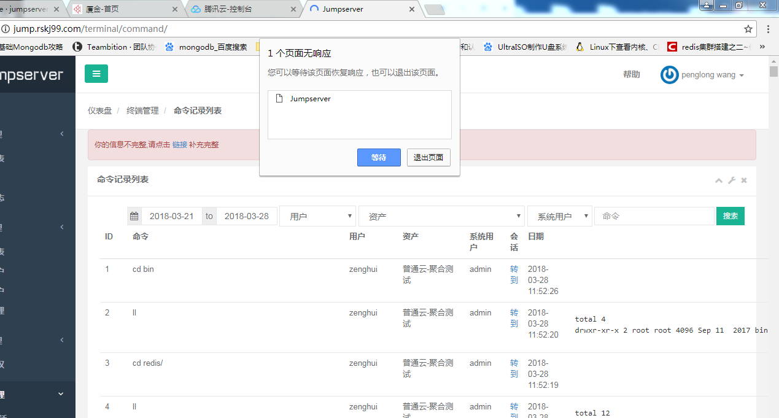Open the UltraISO制作U盘系统 bookmark
The height and width of the screenshot is (418, 779).
click(525, 47)
